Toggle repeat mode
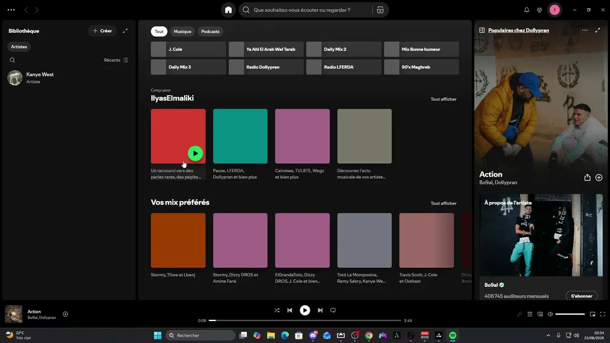The height and width of the screenshot is (343, 610). [x=333, y=310]
